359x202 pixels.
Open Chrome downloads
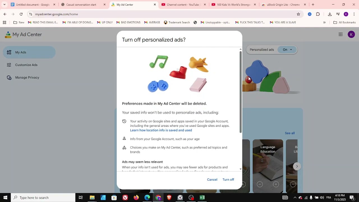tap(330, 14)
